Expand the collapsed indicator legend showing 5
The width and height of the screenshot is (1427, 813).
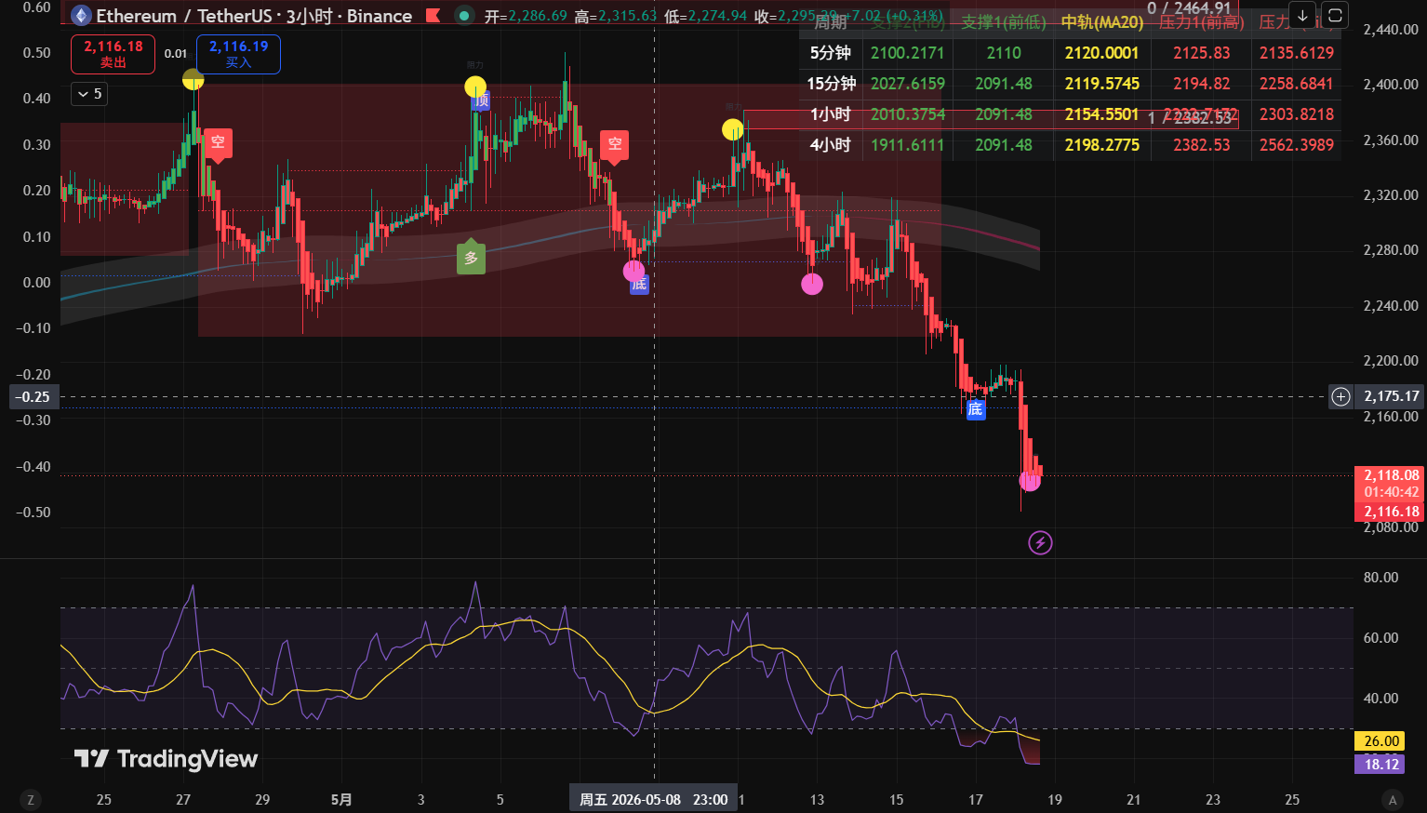(89, 94)
